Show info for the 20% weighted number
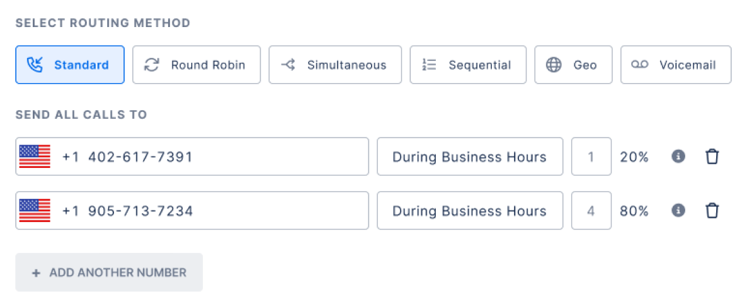Image resolution: width=747 pixels, height=307 pixels. pyautogui.click(x=678, y=156)
